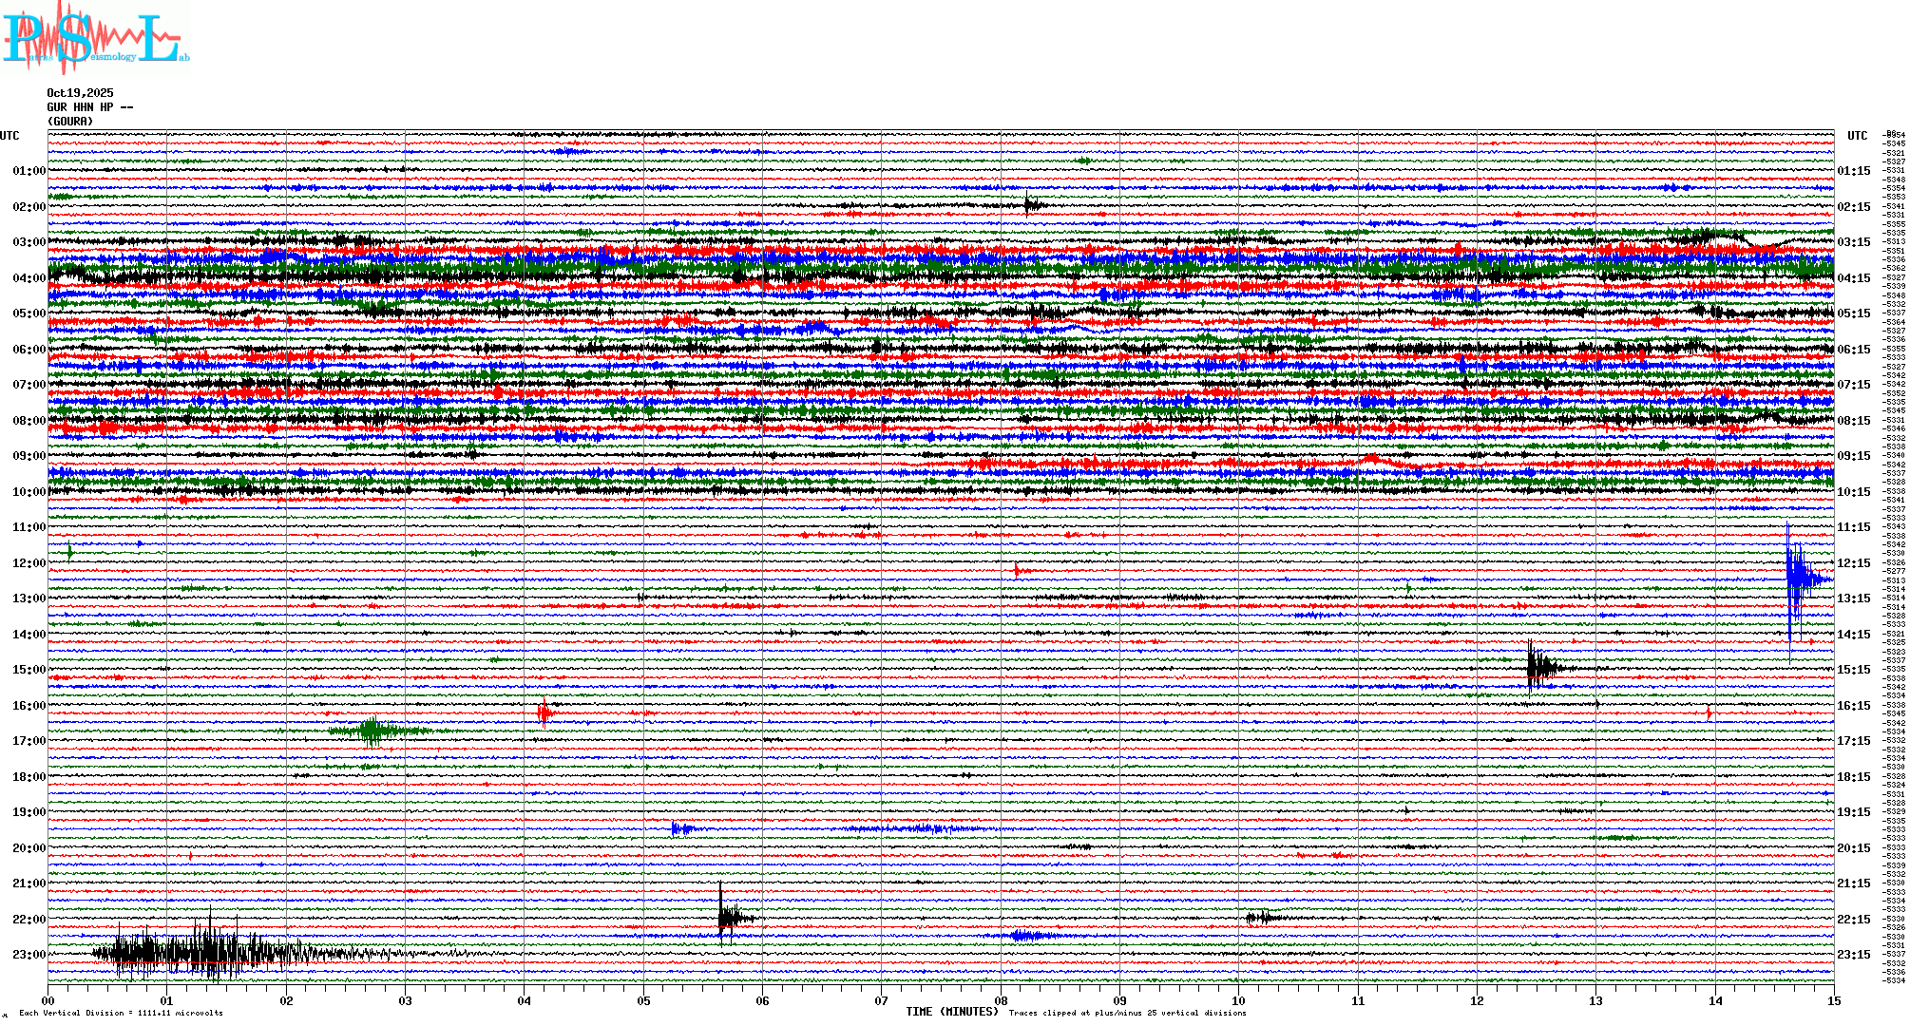Click the left-side UTC header label
This screenshot has width=1910, height=1026.
point(10,136)
